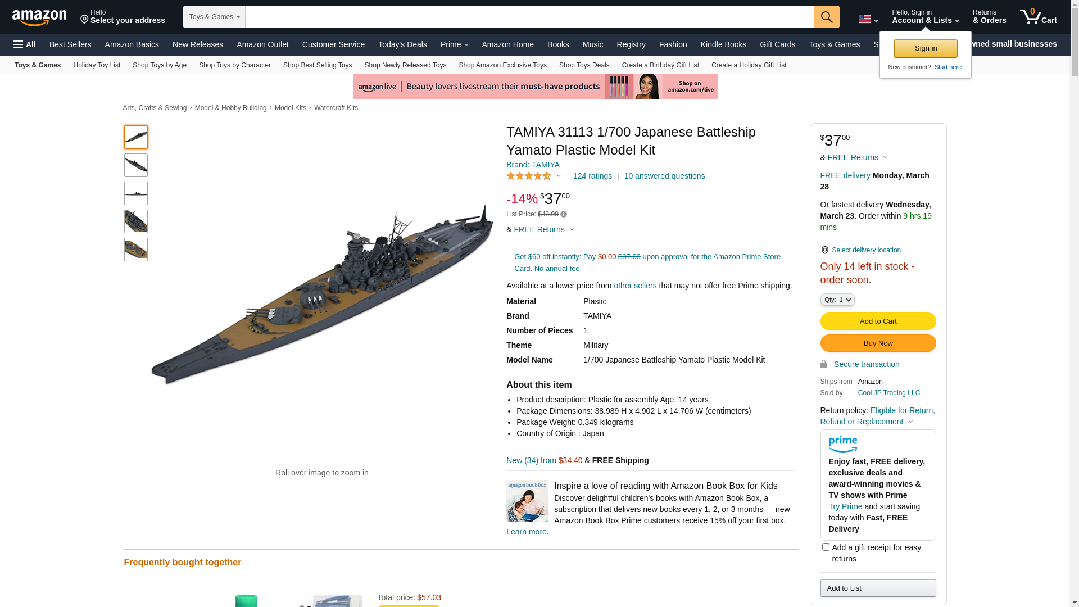The width and height of the screenshot is (1079, 607).
Task: Open the shopping cart icon
Action: [1039, 17]
